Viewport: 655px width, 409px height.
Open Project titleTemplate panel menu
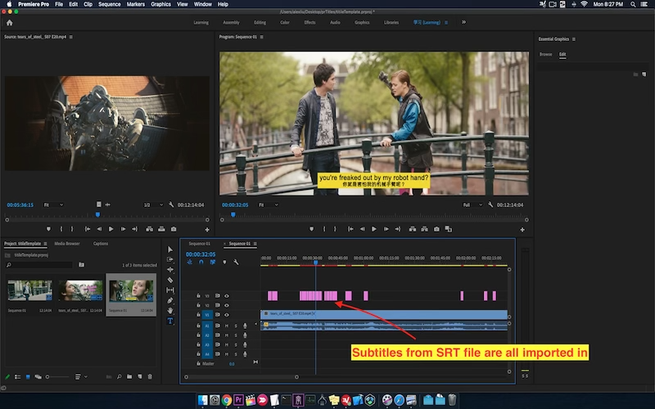pyautogui.click(x=45, y=244)
